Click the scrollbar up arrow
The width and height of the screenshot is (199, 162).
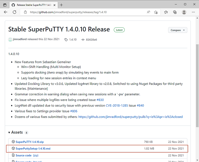(197, 18)
